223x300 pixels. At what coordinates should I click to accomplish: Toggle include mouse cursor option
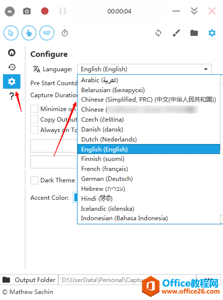click(x=11, y=33)
